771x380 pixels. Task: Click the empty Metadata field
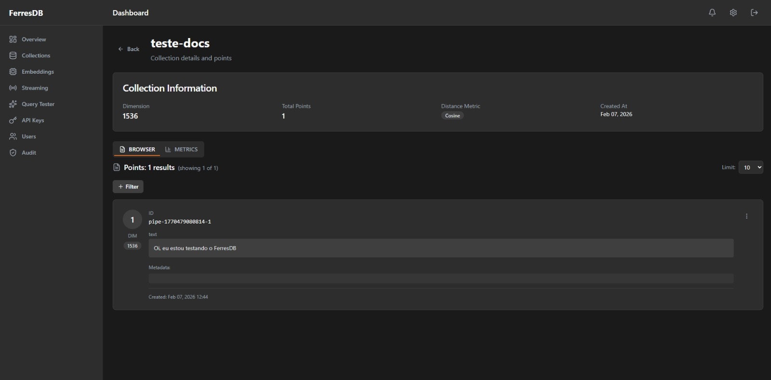click(441, 278)
